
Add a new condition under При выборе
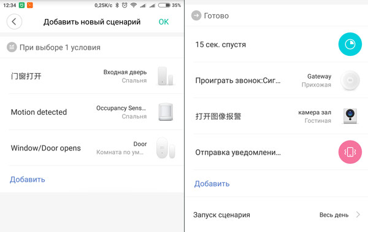[x=27, y=179]
